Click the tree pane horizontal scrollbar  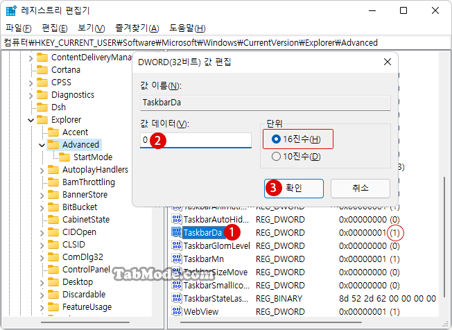click(x=85, y=322)
